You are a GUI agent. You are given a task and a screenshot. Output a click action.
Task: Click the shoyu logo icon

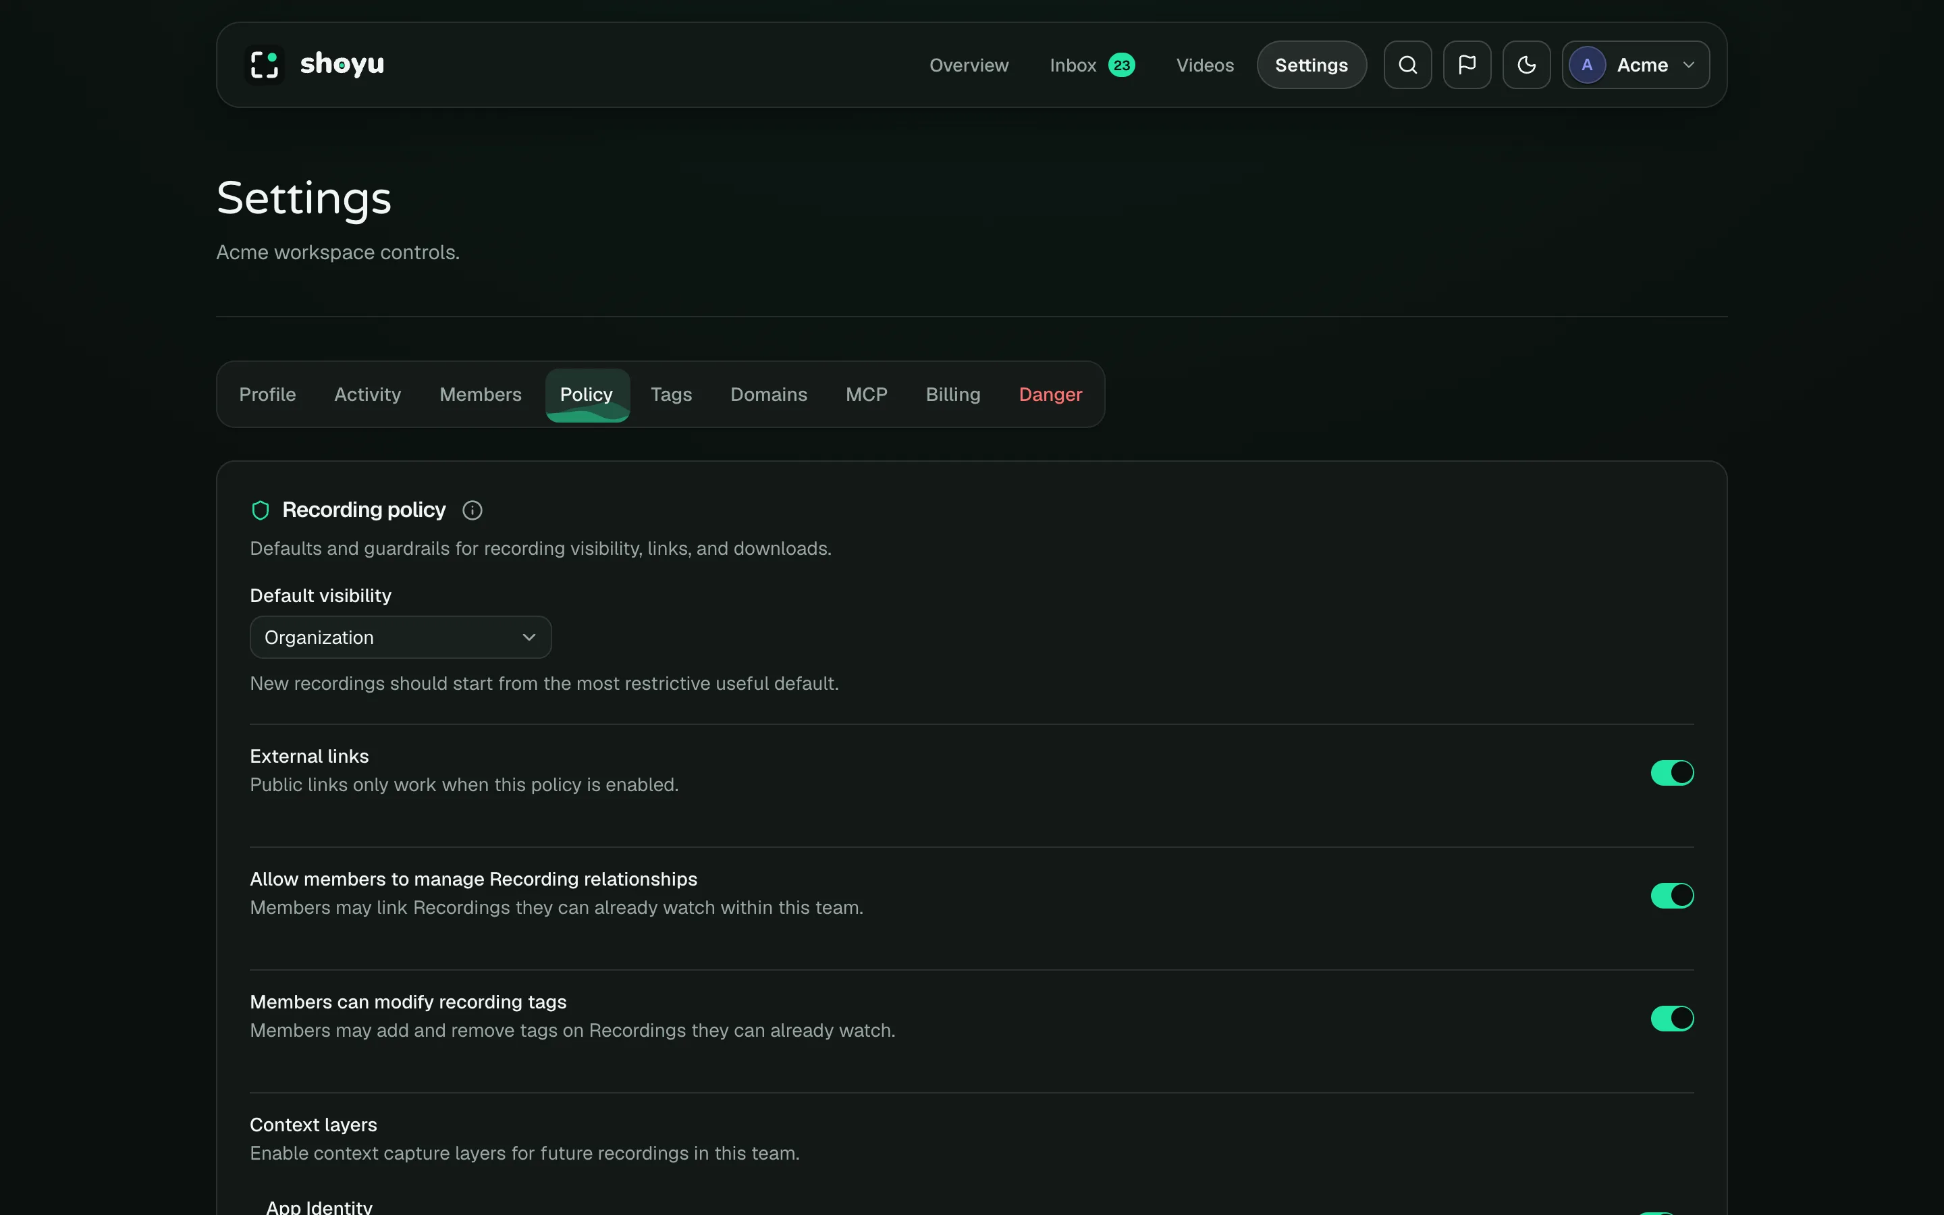pos(265,64)
